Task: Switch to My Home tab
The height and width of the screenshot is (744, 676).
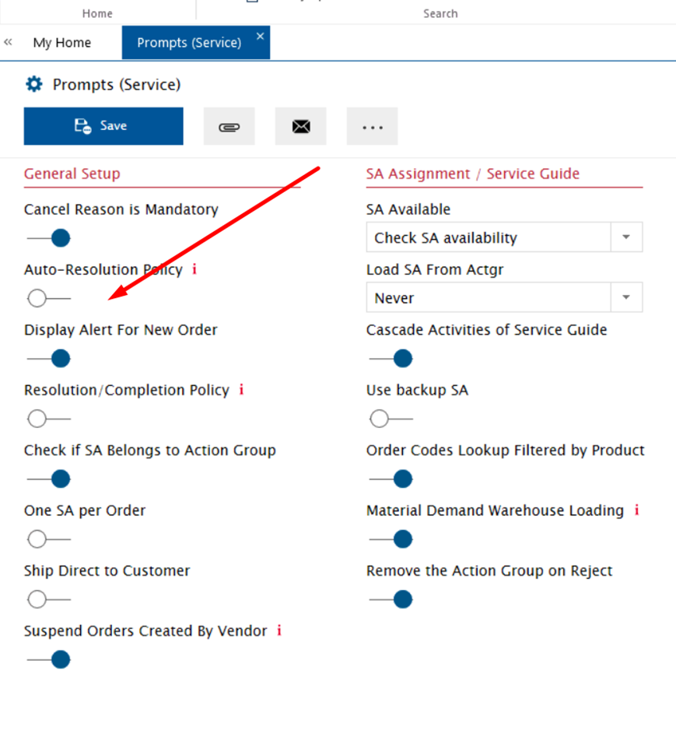Action: point(61,43)
